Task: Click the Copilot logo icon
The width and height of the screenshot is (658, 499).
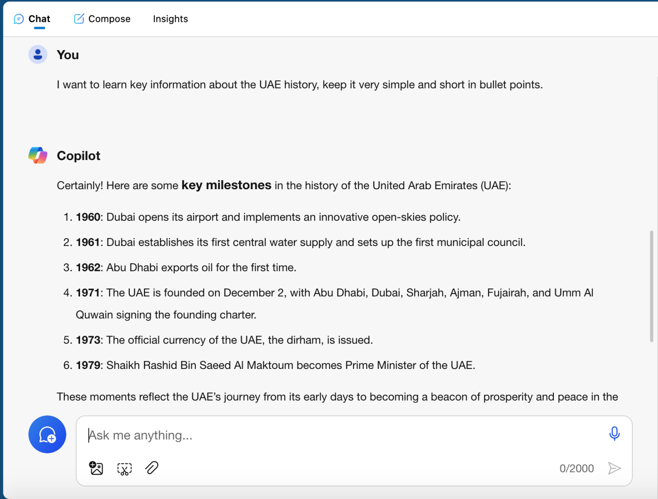Action: point(38,155)
